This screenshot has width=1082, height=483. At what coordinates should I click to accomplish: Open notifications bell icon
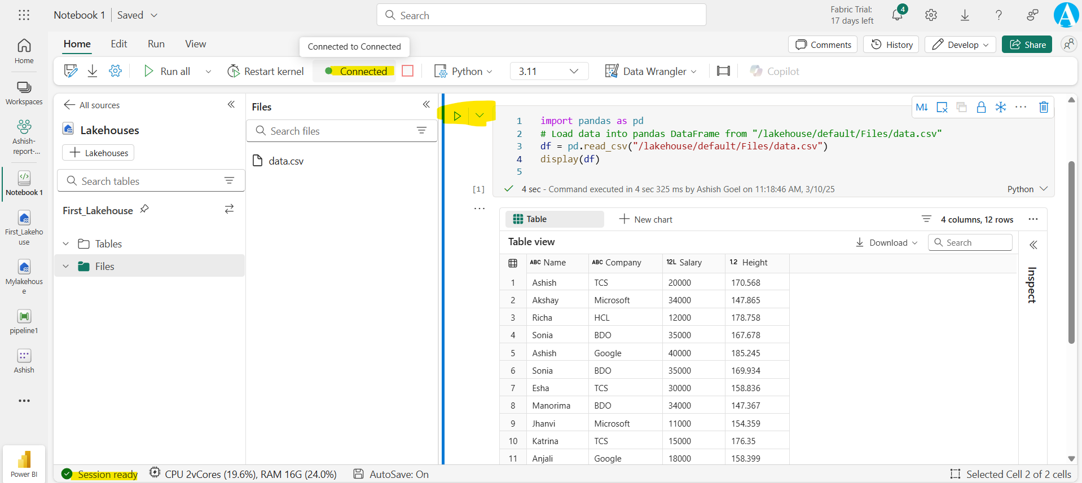[x=897, y=15]
